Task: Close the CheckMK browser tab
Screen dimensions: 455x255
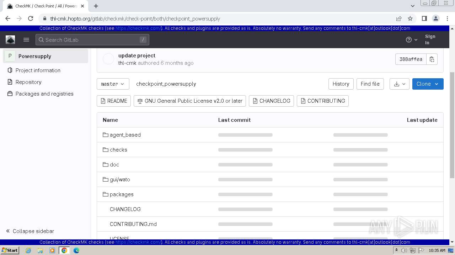Action: (82, 6)
